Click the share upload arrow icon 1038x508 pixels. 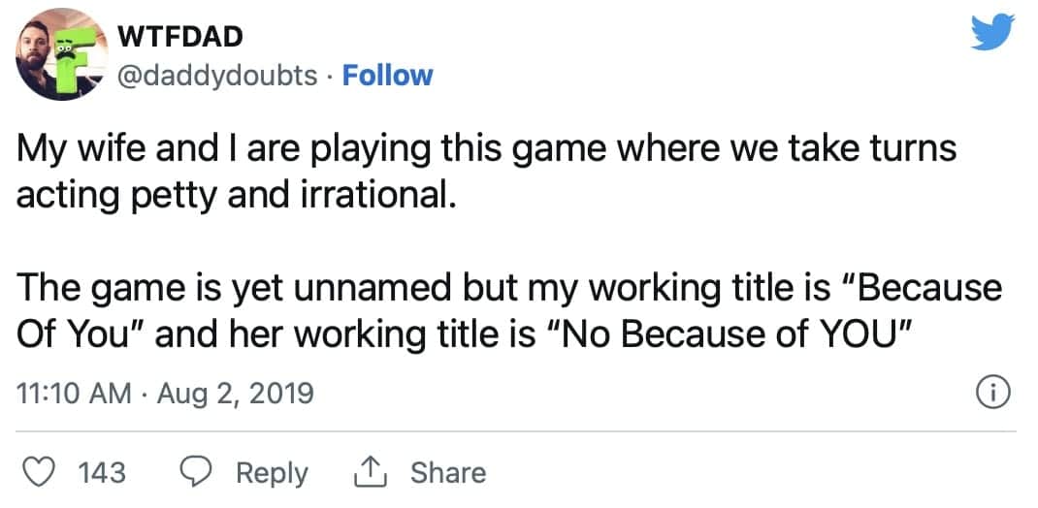click(371, 472)
